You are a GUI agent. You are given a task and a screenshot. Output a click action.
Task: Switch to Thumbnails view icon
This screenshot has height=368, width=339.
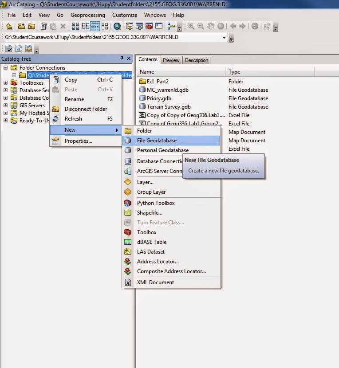tap(105, 26)
